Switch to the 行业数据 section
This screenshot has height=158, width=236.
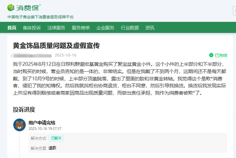[130, 28]
